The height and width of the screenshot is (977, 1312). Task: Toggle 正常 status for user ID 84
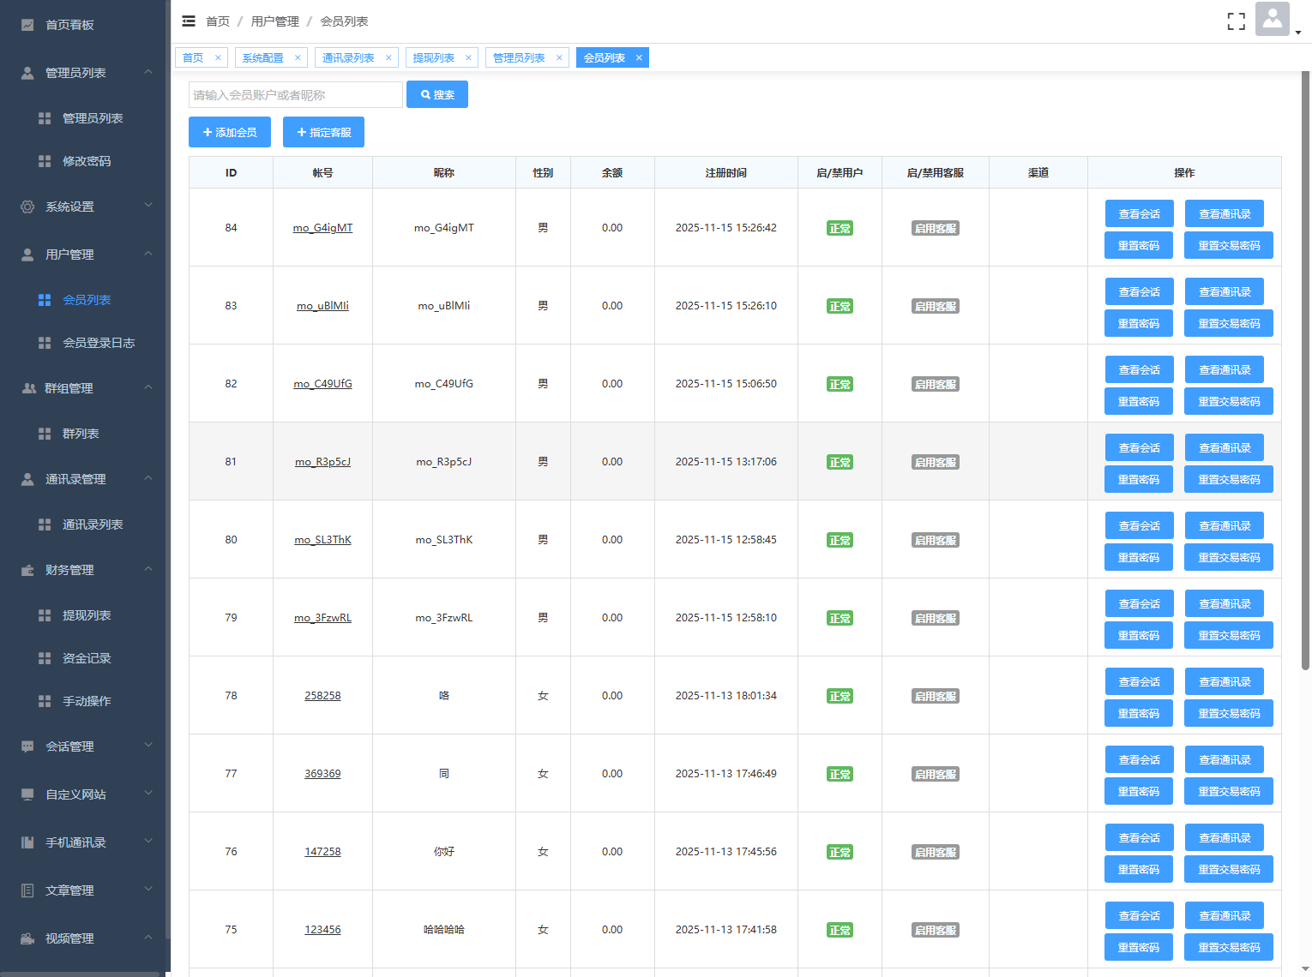(840, 229)
